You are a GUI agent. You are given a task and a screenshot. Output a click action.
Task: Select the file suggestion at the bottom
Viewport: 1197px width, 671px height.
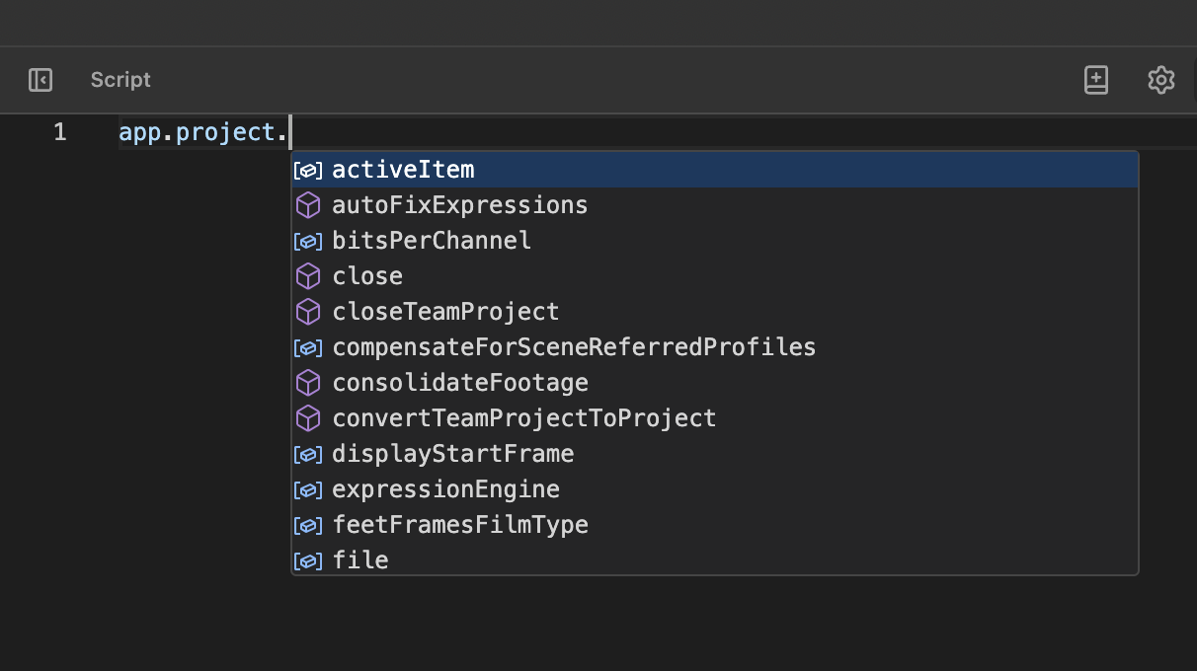[x=360, y=559]
